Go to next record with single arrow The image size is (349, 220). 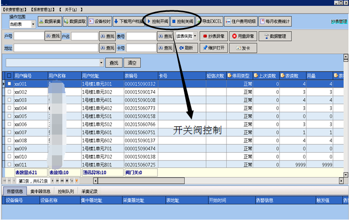coord(52,181)
